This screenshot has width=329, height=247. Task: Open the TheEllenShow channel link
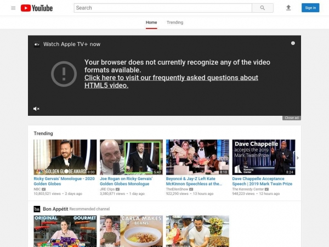177,189
